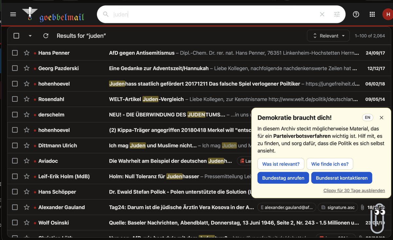Open the signature.asc attachment chip
Viewport: 393px width, 240px height.
coord(338,207)
